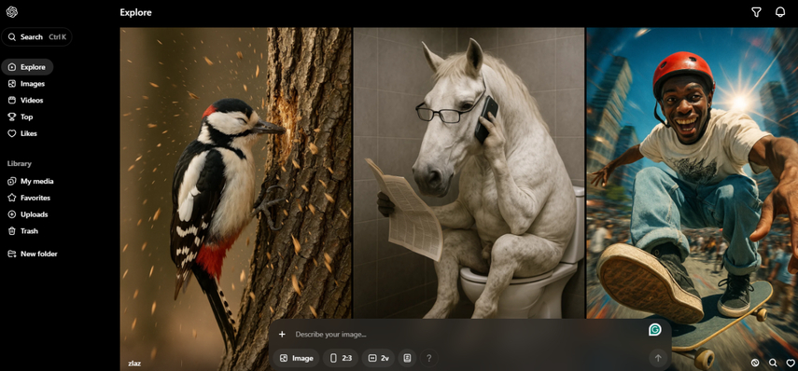Open the Image type dropdown
The height and width of the screenshot is (371, 798).
coord(296,358)
